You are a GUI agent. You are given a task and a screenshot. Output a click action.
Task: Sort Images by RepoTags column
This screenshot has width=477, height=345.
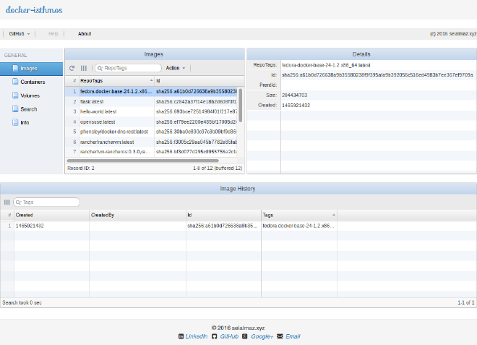click(x=116, y=81)
